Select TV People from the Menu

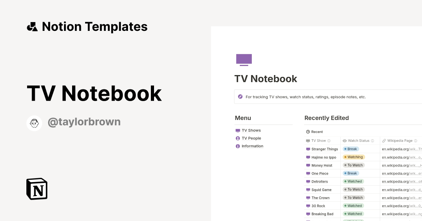click(251, 138)
